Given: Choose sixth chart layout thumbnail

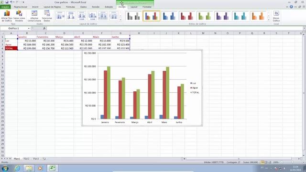Looking at the screenshot, I should pos(114,16).
